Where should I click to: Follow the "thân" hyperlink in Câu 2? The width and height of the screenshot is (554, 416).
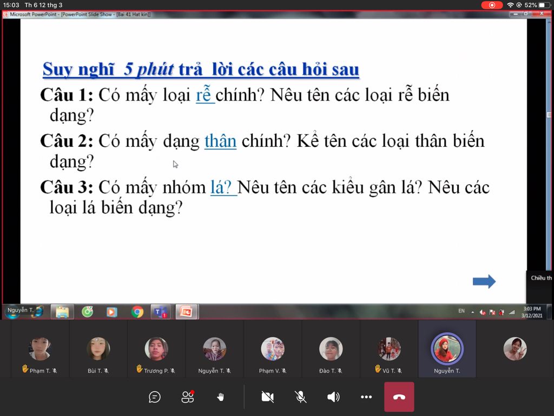pos(221,141)
